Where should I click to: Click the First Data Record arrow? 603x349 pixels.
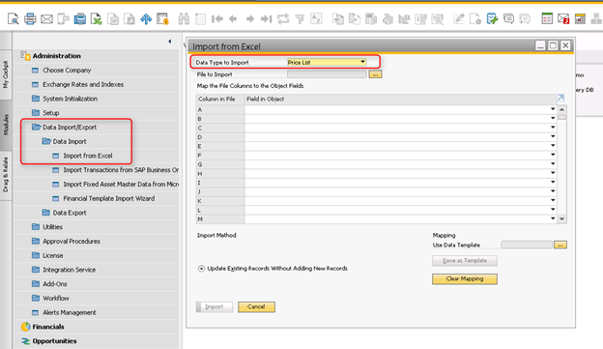pyautogui.click(x=216, y=18)
